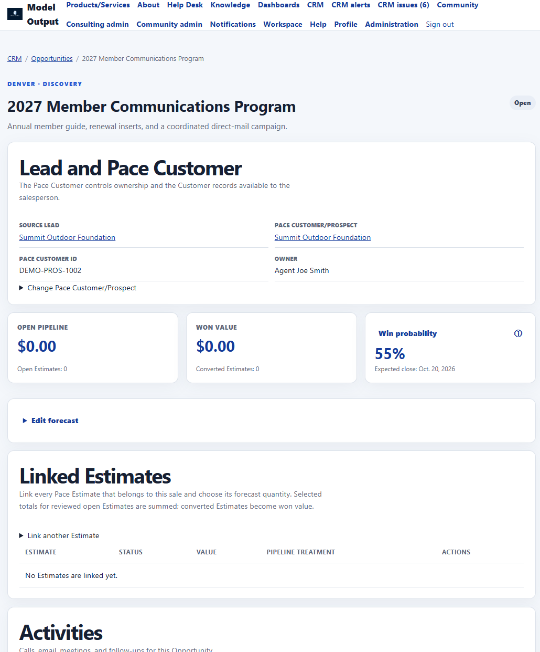
Task: Follow the Opportunities breadcrumb link
Action: (x=52, y=58)
